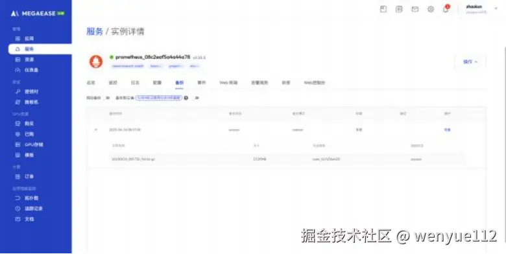Click the 'team' tag under service name
506x254 pixels.
(156, 66)
